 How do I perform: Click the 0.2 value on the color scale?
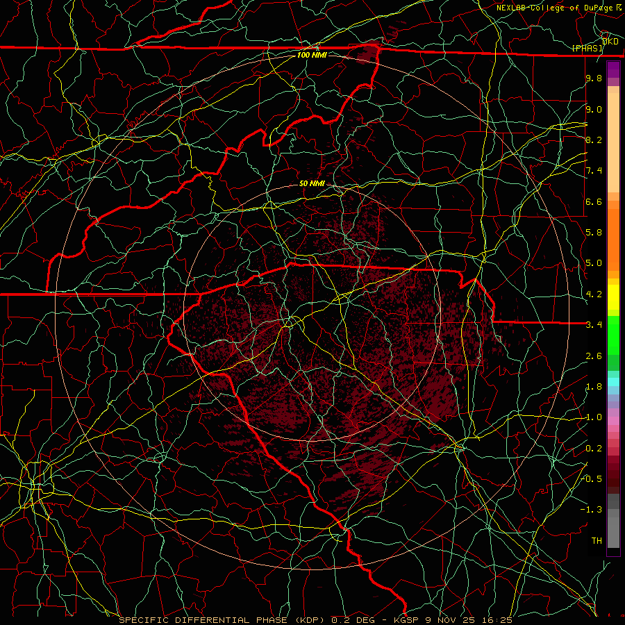594,449
